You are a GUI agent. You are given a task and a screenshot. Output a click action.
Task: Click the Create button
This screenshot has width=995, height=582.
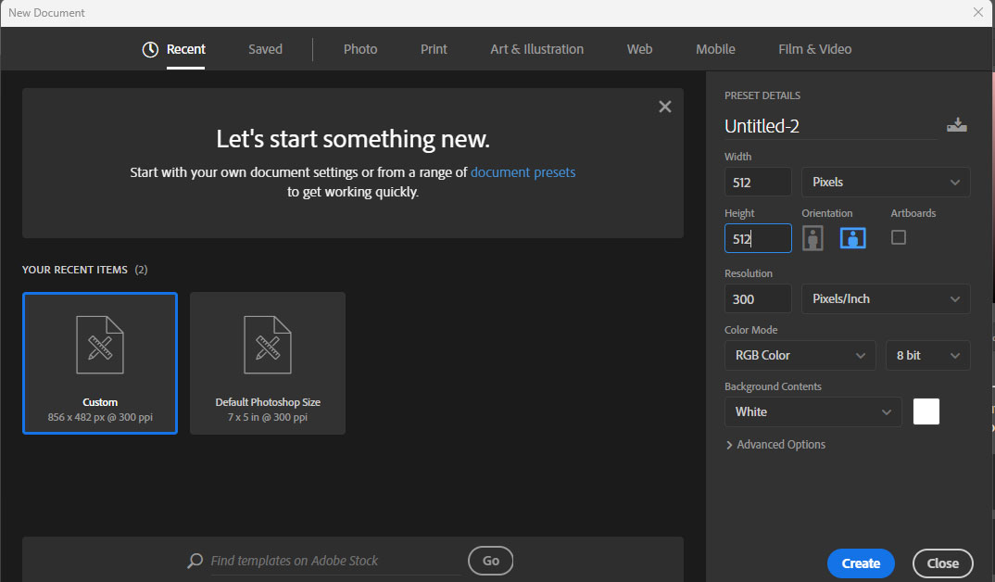coord(861,563)
